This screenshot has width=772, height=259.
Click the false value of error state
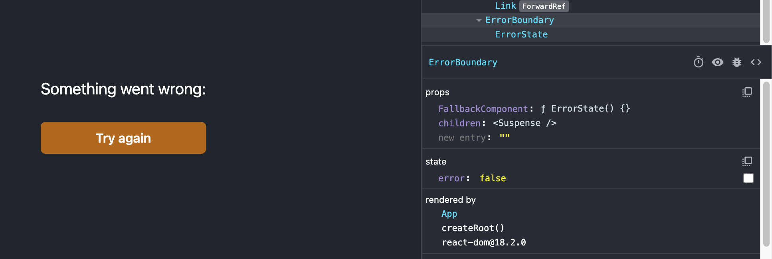pyautogui.click(x=493, y=178)
